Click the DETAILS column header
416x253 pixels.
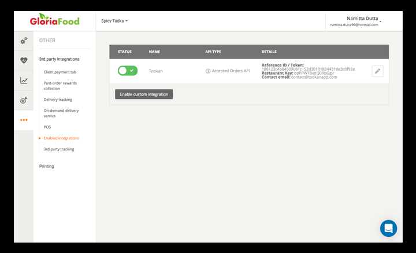tap(269, 52)
